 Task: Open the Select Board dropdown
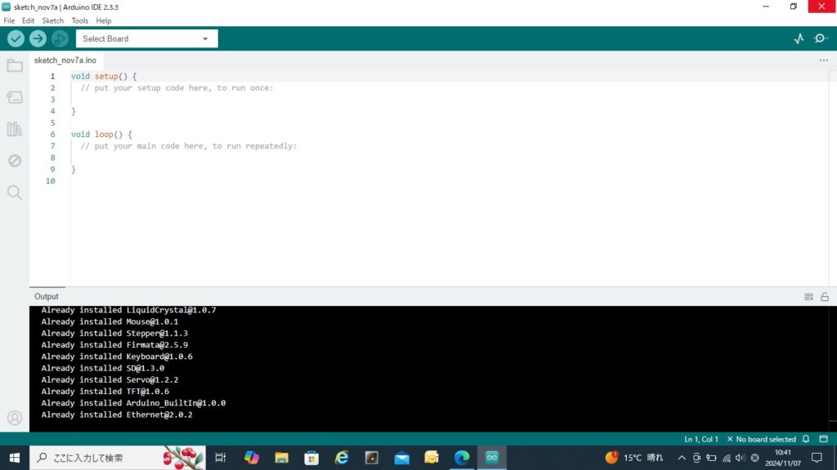click(147, 38)
